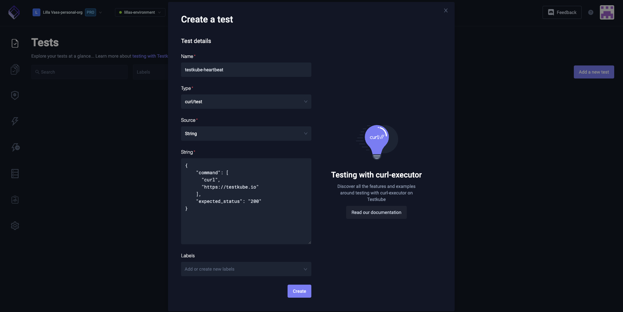Viewport: 623px width, 312px height.
Task: Open the Tests section in the sidebar
Action: coord(15,43)
